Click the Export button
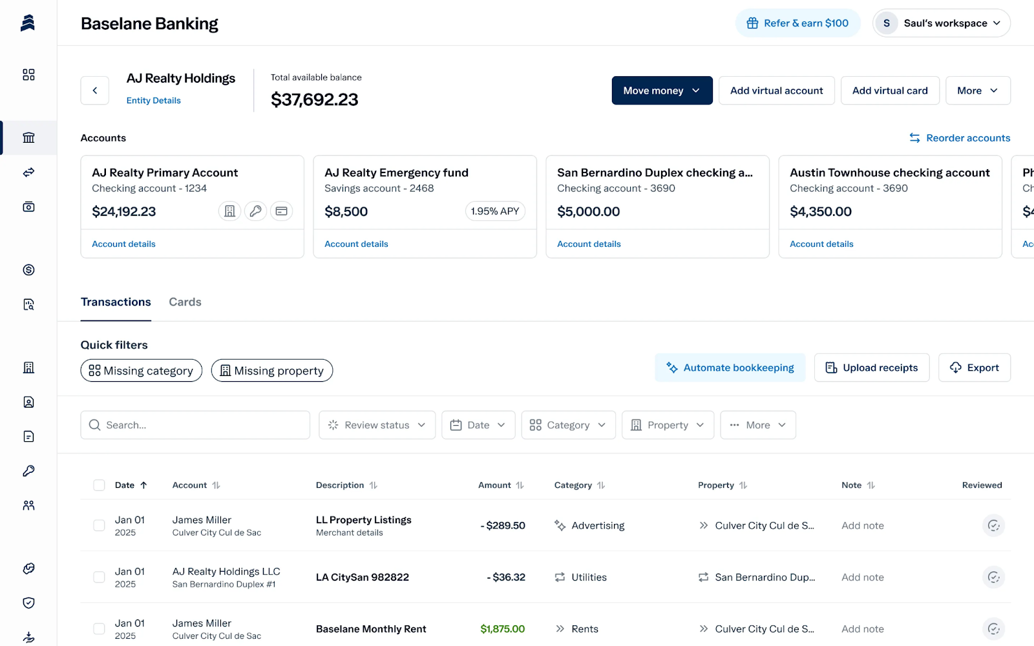The width and height of the screenshot is (1034, 646). point(975,368)
